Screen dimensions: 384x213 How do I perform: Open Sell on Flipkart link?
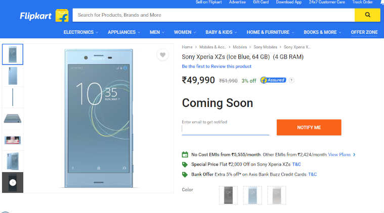click(x=208, y=2)
